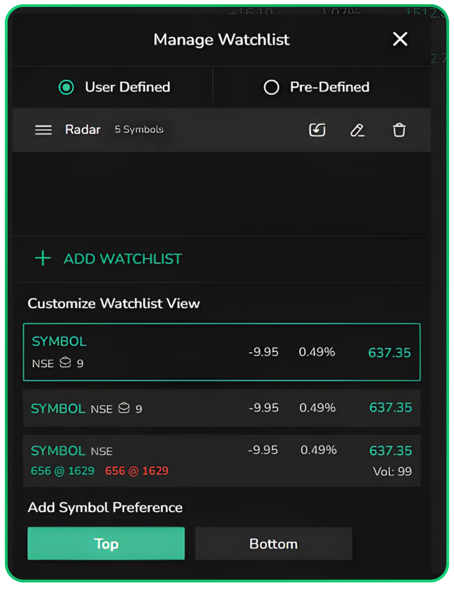This screenshot has width=454, height=589.
Task: Click the drag handle beside Radar
Action: coord(43,130)
